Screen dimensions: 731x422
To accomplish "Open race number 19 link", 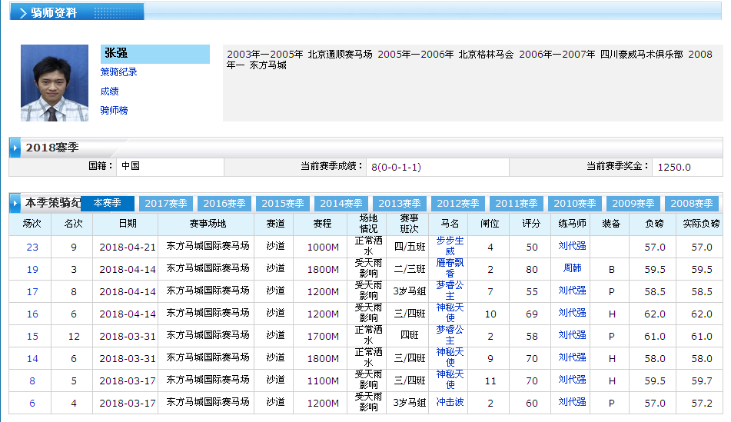I will 32,270.
